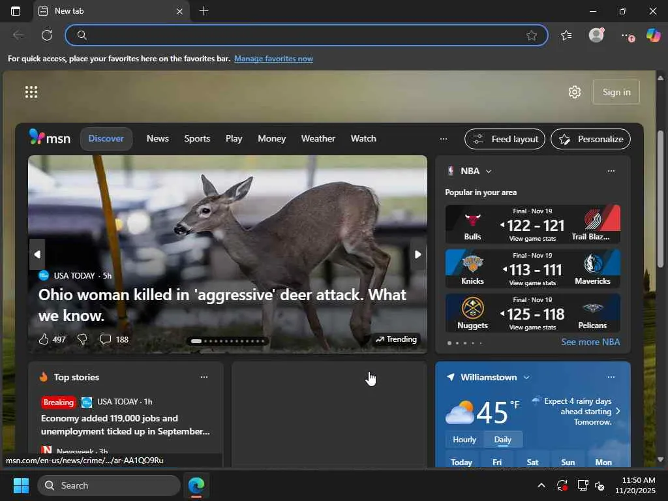This screenshot has width=668, height=501.
Task: Expand the NBA league dropdown
Action: 489,172
